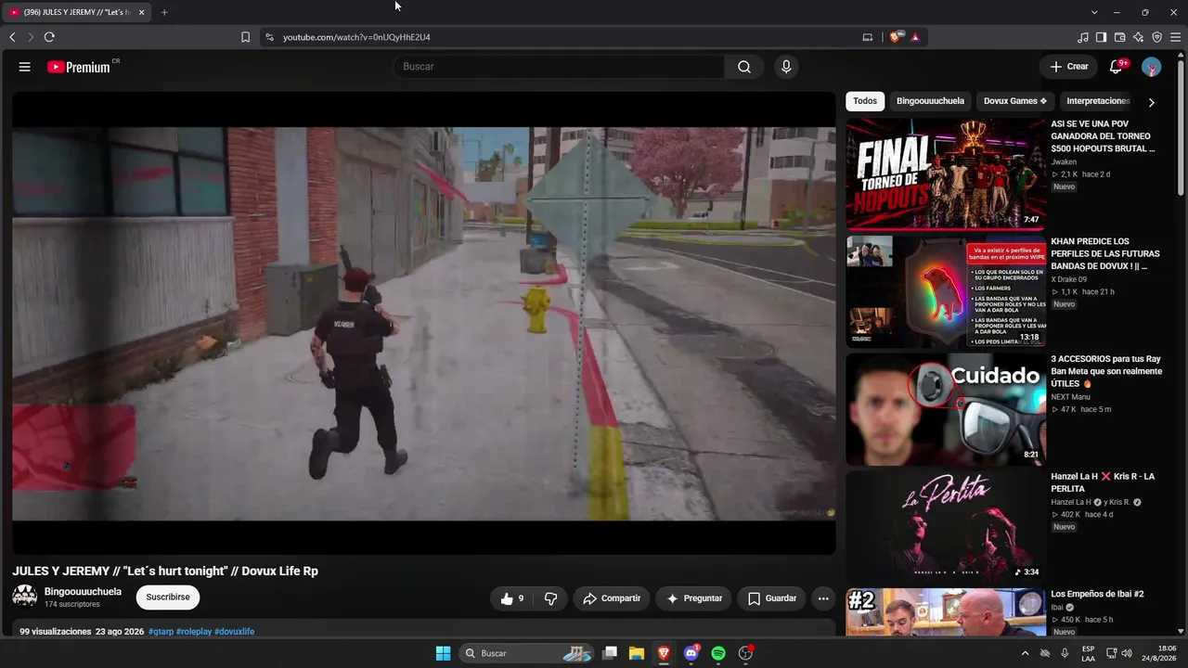This screenshot has width=1188, height=668.
Task: Click the Crear create button
Action: point(1069,67)
